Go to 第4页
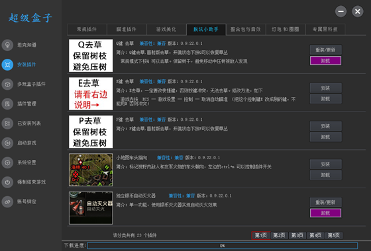This screenshot has width=371, height=251. (315, 235)
